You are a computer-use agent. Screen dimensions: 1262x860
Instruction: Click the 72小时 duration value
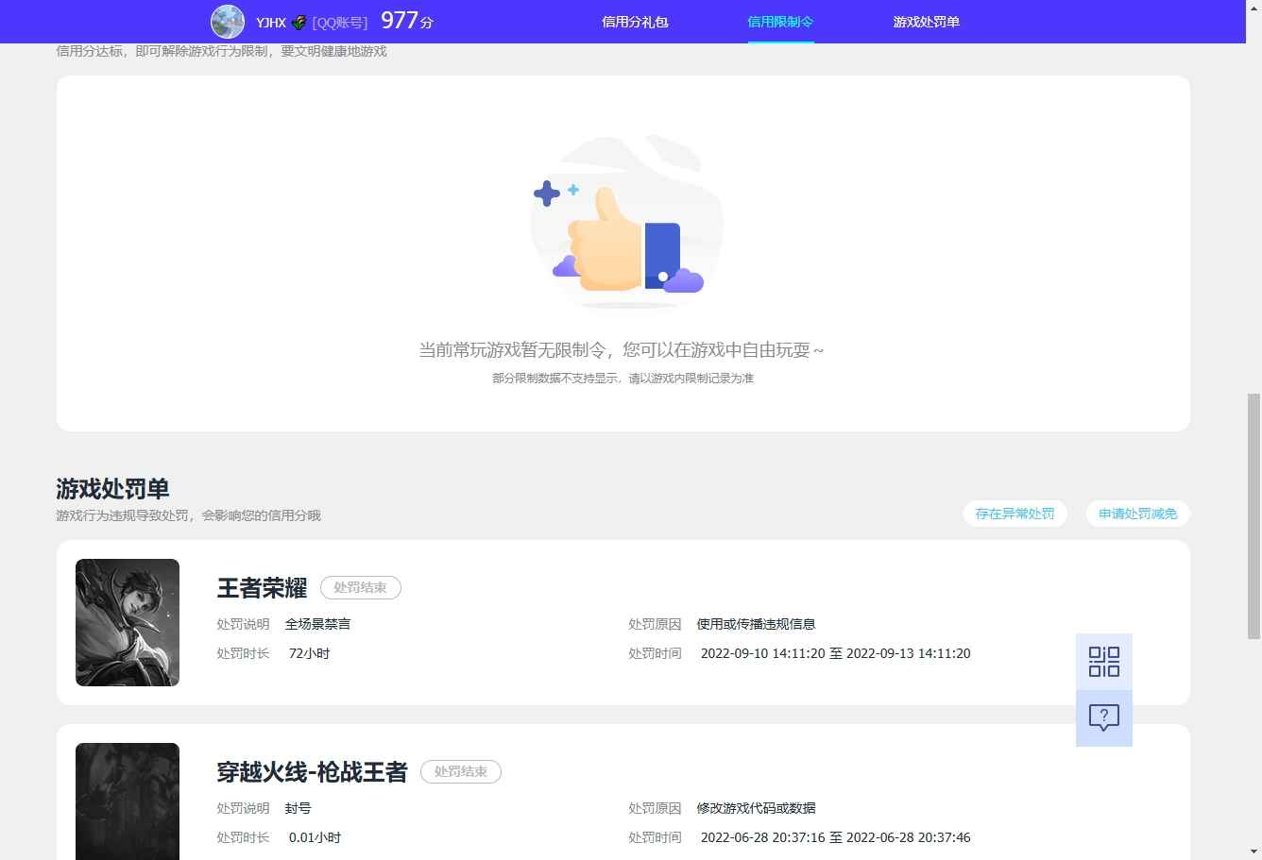(x=309, y=653)
